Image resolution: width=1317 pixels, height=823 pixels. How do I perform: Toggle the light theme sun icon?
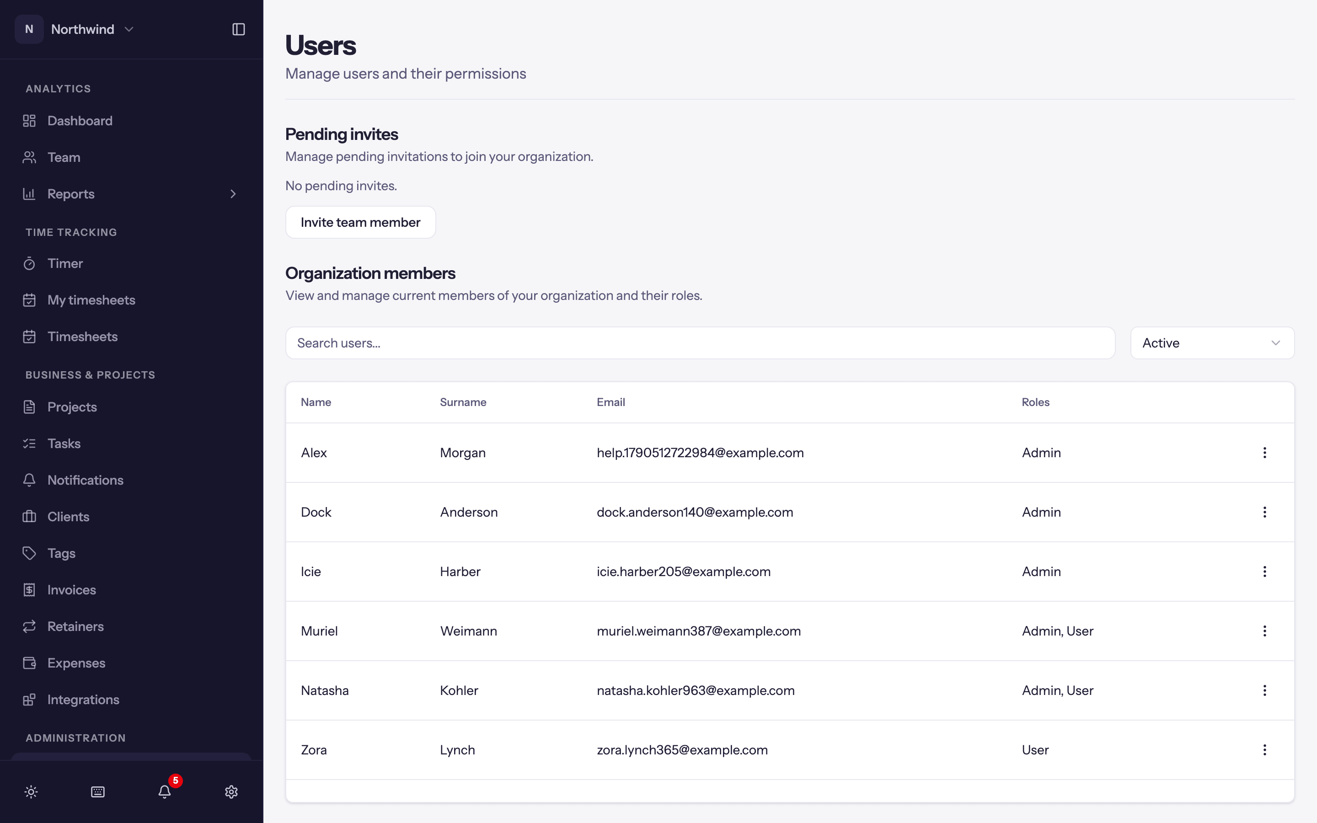point(31,792)
